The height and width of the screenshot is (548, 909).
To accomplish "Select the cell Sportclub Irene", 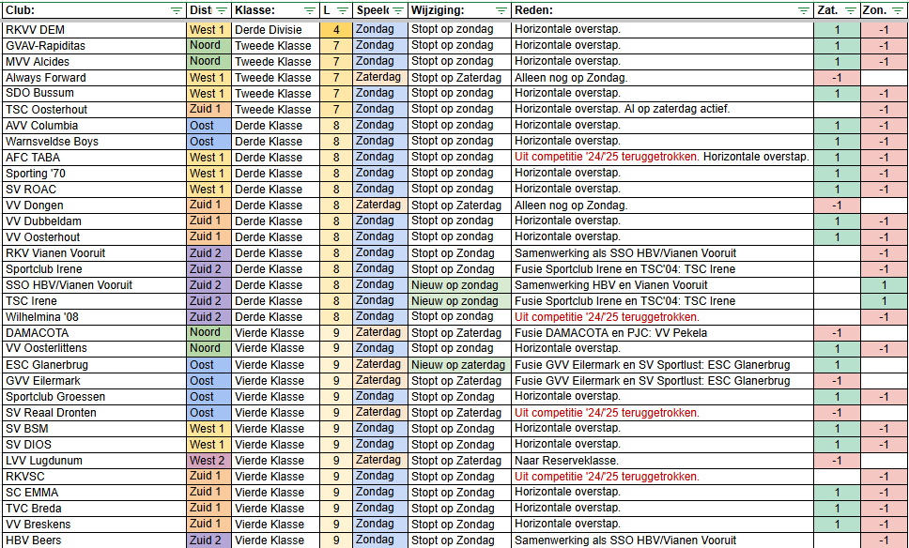I will pos(95,268).
